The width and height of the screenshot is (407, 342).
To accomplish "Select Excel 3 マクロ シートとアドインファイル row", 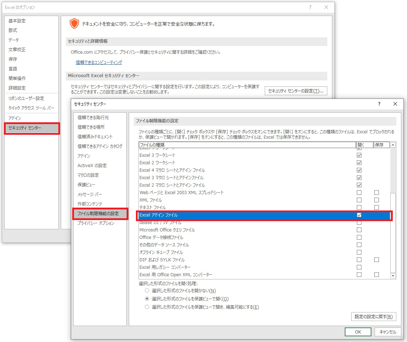I will coord(264,178).
